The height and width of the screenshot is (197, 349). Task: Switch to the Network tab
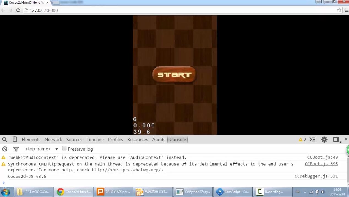pyautogui.click(x=53, y=140)
